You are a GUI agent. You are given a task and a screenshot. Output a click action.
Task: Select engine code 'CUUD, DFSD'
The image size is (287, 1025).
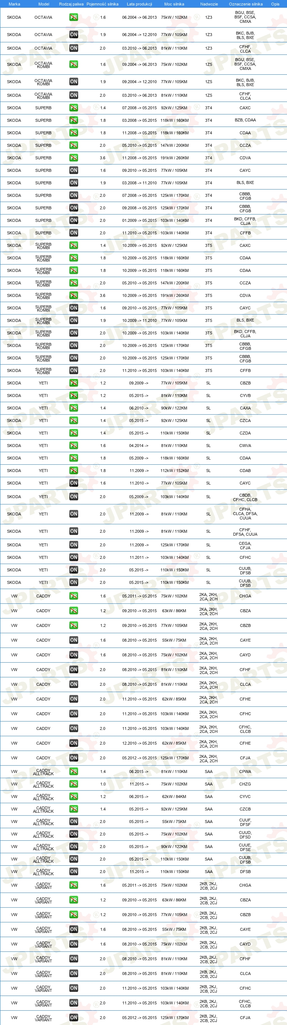pos(245,835)
